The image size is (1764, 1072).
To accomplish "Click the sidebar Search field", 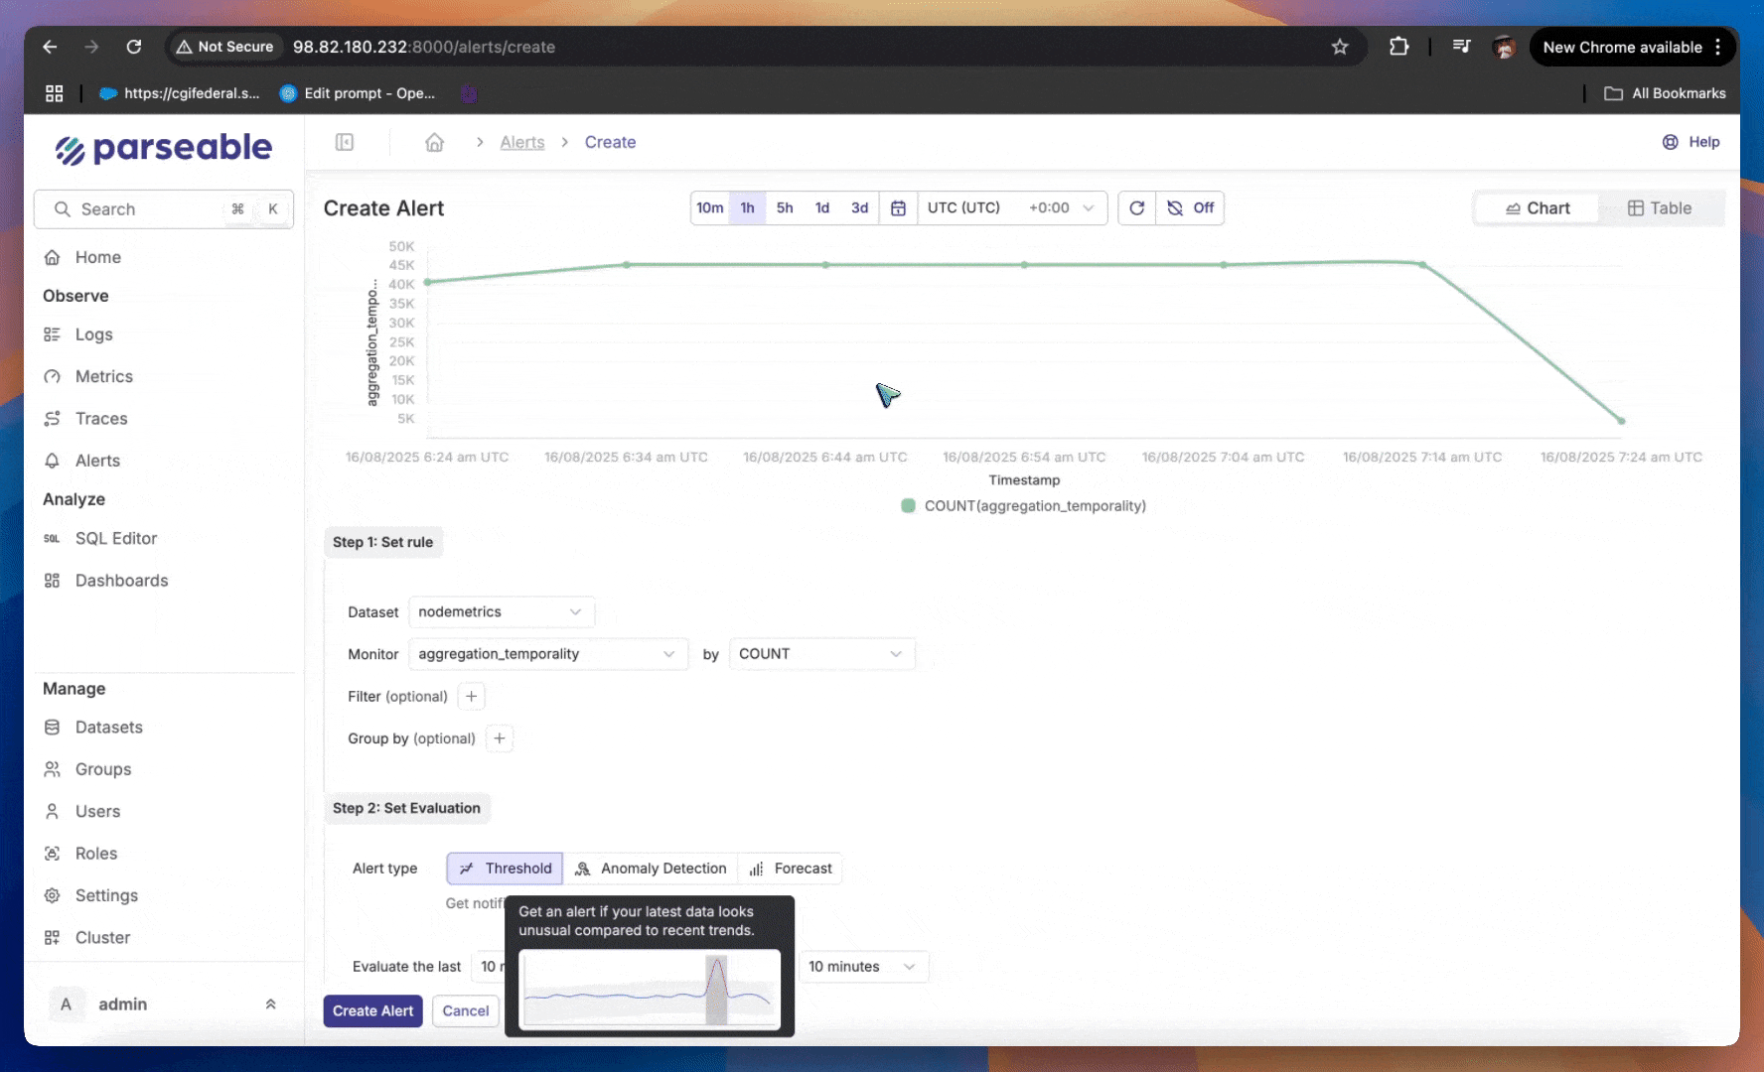I will tap(149, 209).
